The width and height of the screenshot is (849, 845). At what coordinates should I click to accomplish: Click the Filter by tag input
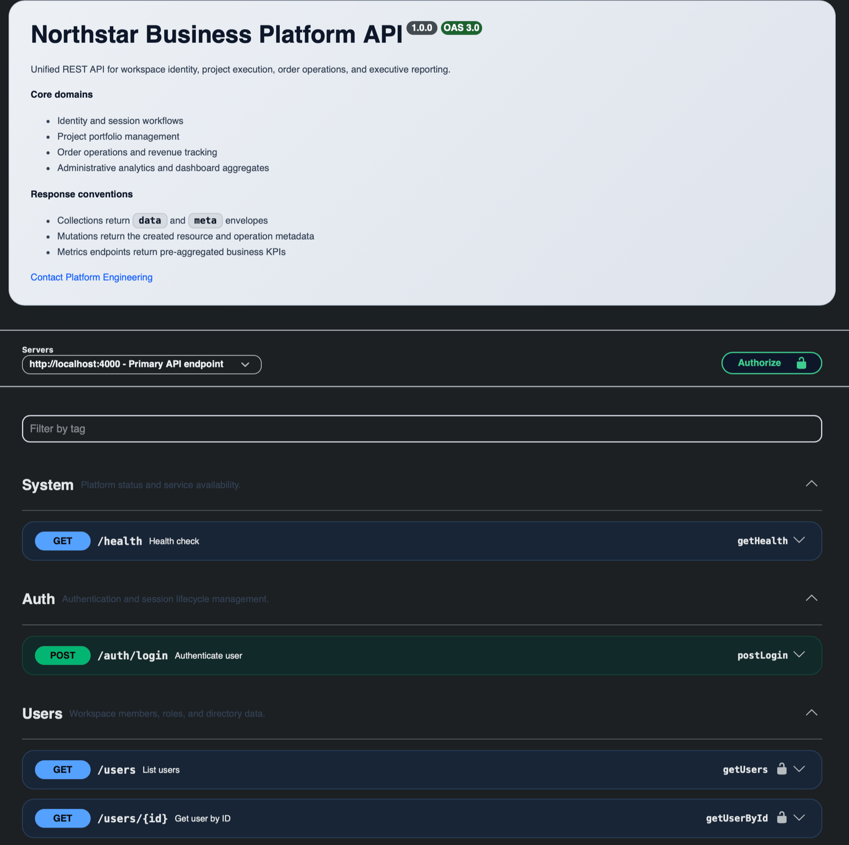422,428
